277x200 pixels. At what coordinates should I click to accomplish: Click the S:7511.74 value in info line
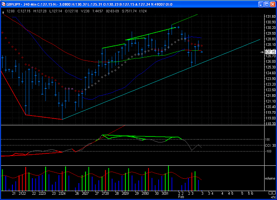[129, 11]
